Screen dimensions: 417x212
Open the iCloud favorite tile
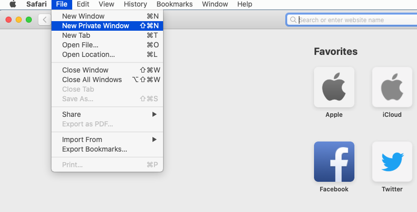[392, 87]
